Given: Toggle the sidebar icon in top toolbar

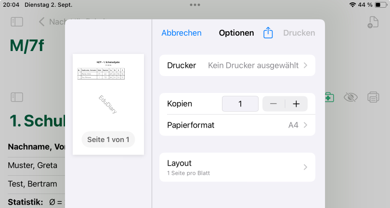Looking at the screenshot, I should coord(17,22).
